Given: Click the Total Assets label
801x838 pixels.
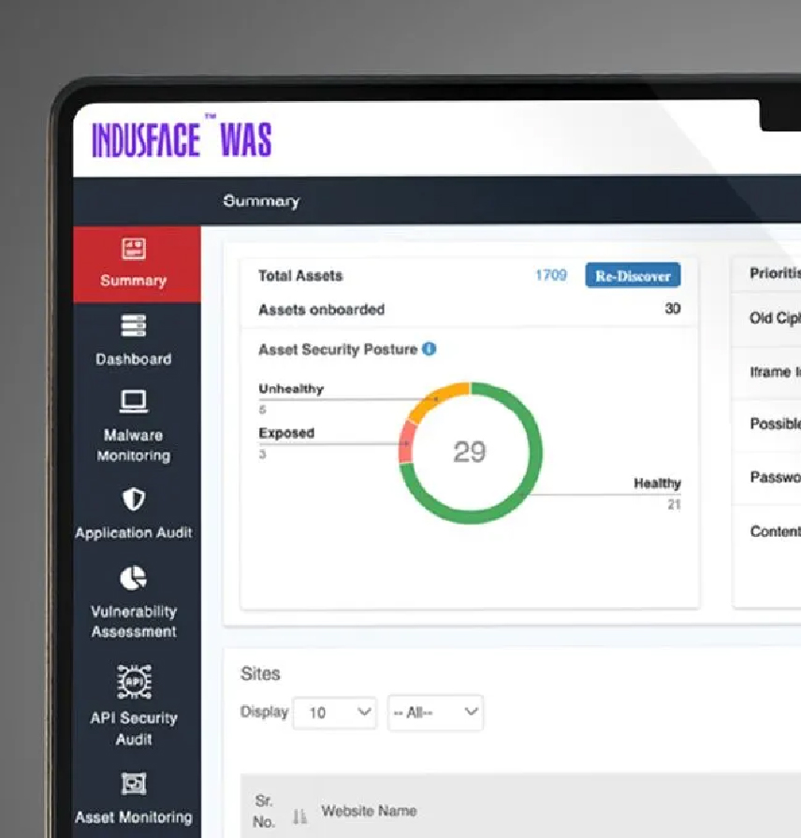Looking at the screenshot, I should coord(300,276).
